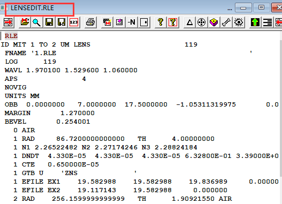Click the red arrow run icon
Image resolution: width=282 pixels, height=204 pixels.
(8, 22)
